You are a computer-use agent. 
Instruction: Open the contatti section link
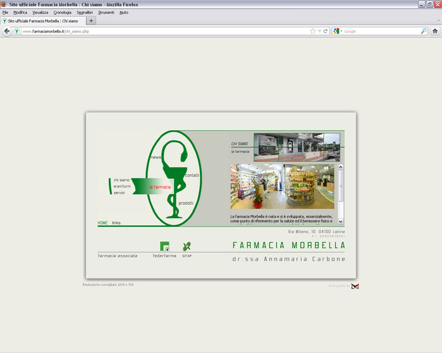192,175
